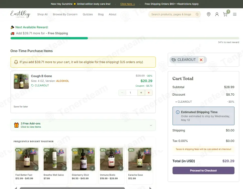243x189 pixels.
Task: Open the Quizzes menu item
Action: 88,14
